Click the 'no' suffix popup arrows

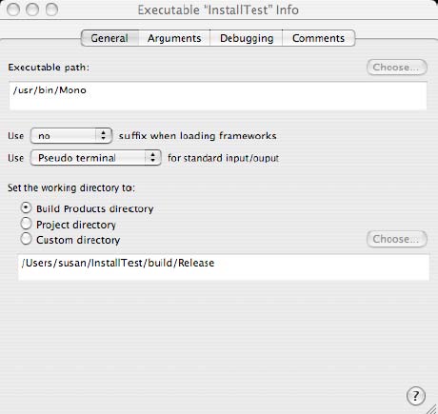pos(104,136)
